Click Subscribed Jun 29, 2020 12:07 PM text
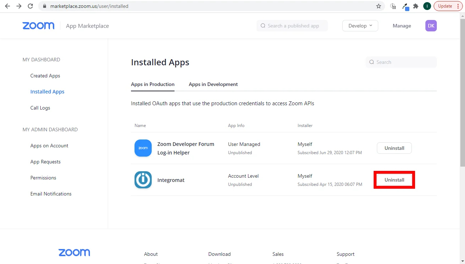The height and width of the screenshot is (264, 465). pyautogui.click(x=330, y=153)
